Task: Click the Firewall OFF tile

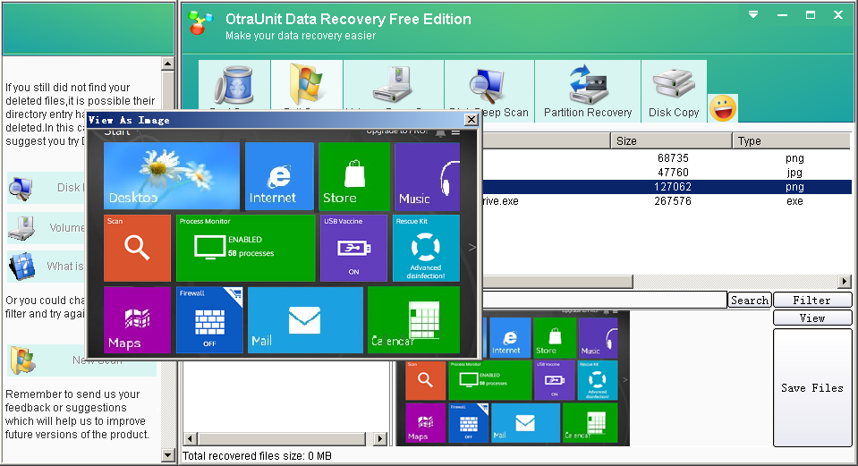Action: pyautogui.click(x=209, y=320)
